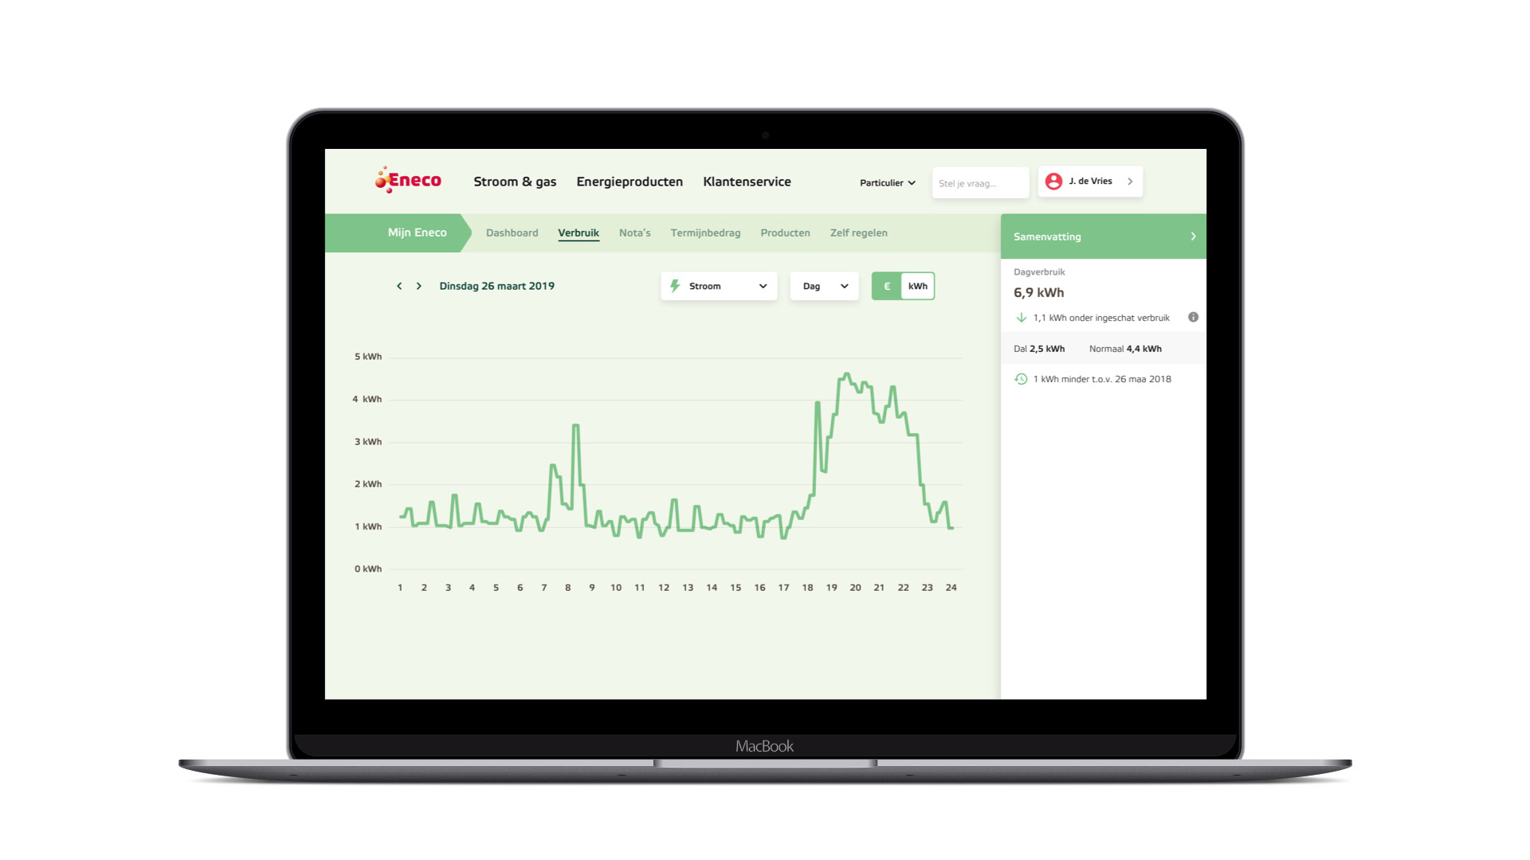Click the info icon beside ingeschat verbruik

1193,317
